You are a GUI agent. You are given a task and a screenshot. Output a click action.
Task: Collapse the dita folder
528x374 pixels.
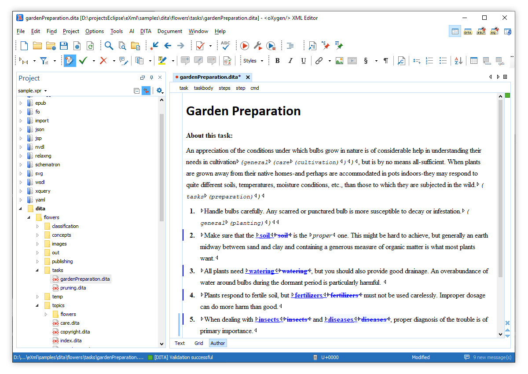coord(21,209)
